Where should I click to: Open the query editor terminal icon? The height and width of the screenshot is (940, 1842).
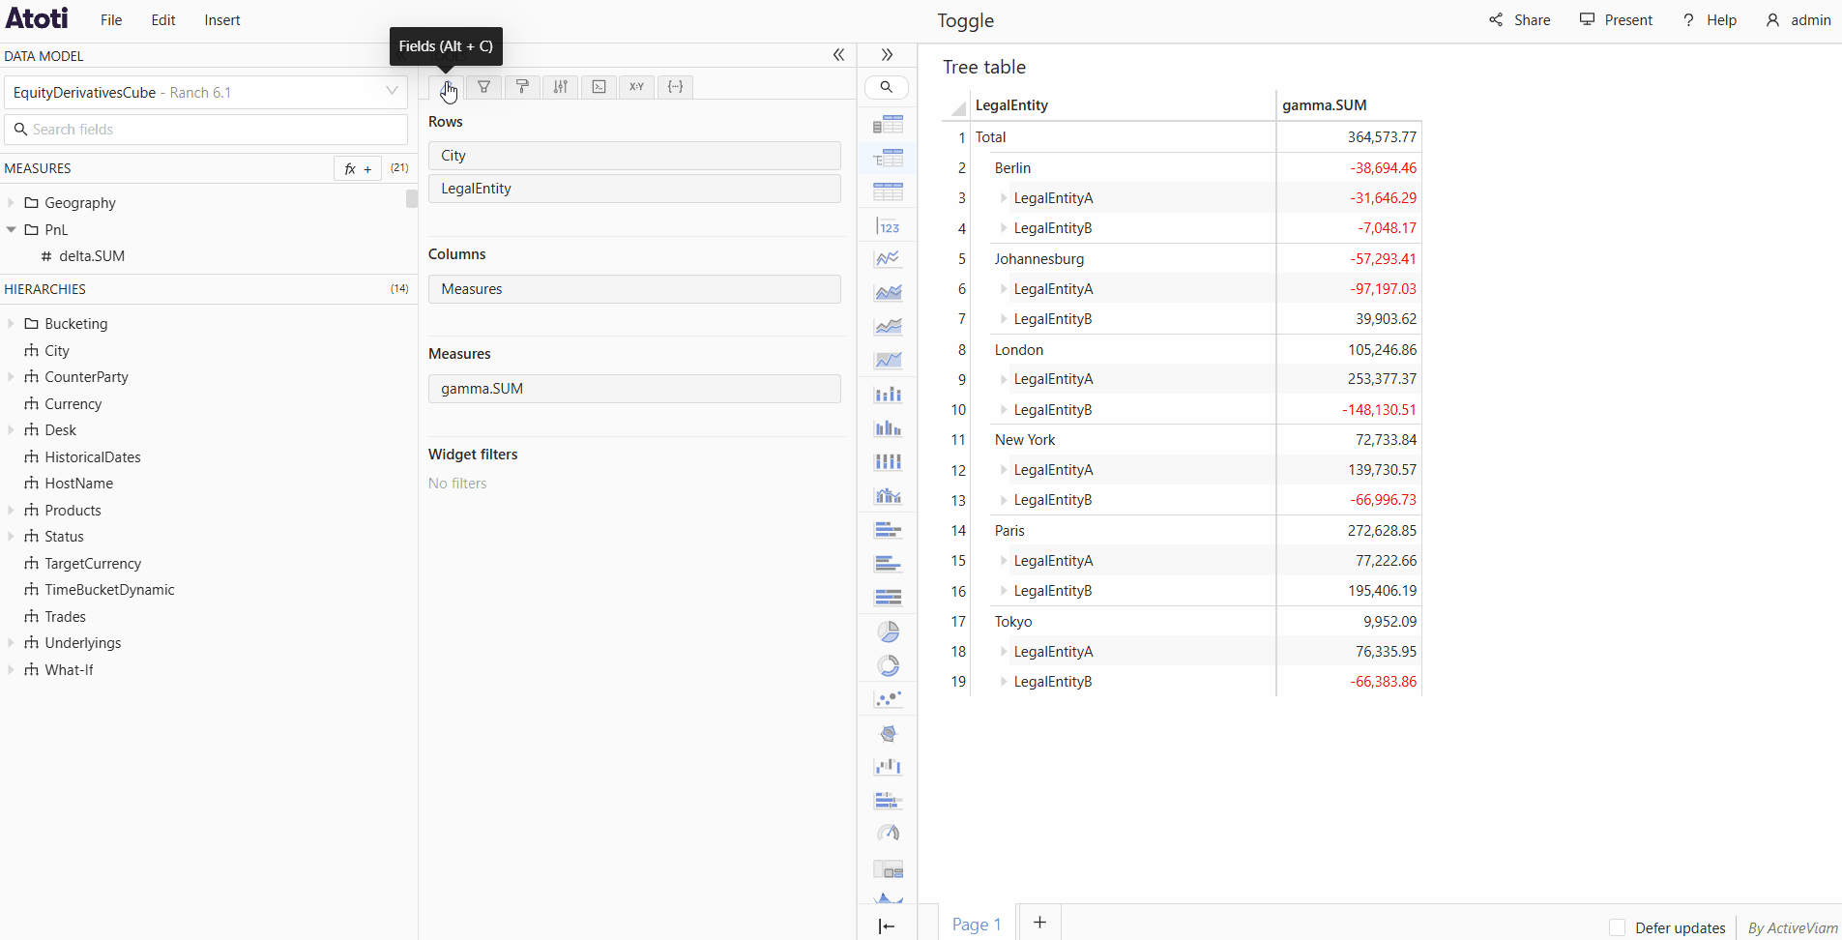coord(599,87)
